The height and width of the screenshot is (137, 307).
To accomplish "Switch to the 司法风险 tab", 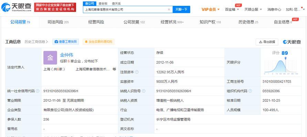I will pos(58,22).
